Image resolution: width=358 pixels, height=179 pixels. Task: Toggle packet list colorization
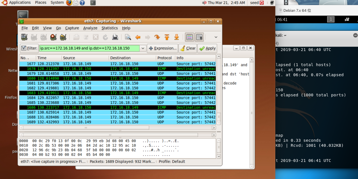[190, 37]
